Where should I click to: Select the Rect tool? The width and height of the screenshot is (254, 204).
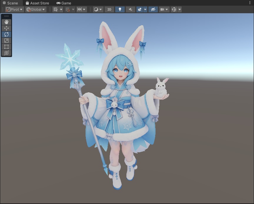pos(6,47)
